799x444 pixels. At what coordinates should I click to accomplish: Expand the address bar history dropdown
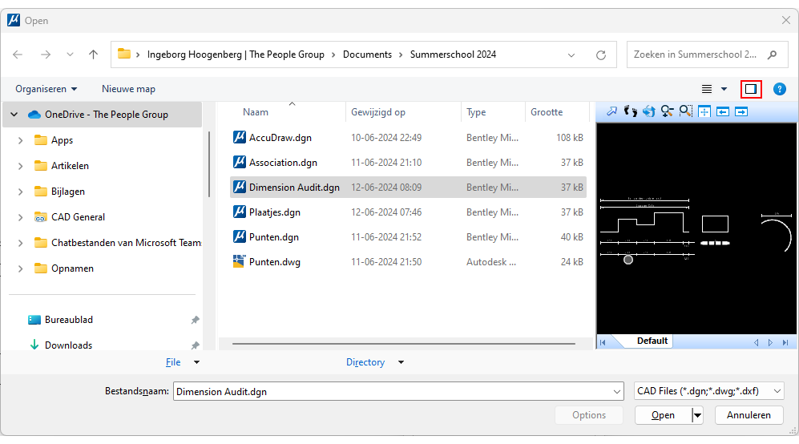coord(571,55)
